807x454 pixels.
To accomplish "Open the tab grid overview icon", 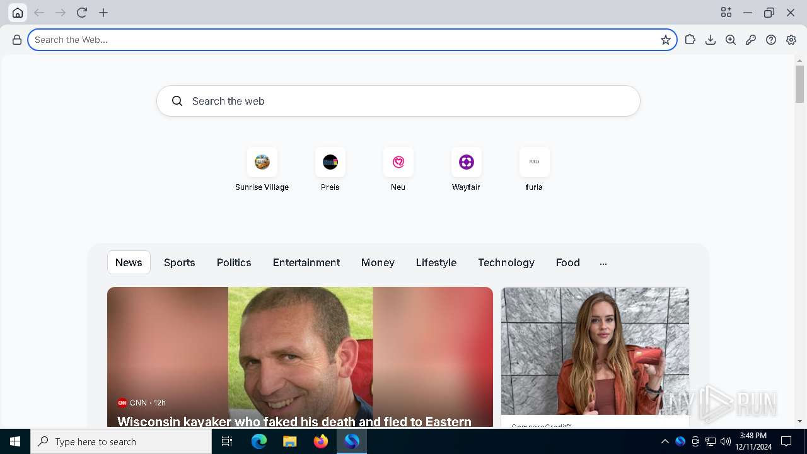I will 726,13.
